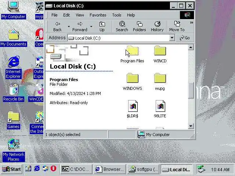This screenshot has height=176, width=235.
Task: Click 'Attributes: Read-only' text
Action: (69, 103)
